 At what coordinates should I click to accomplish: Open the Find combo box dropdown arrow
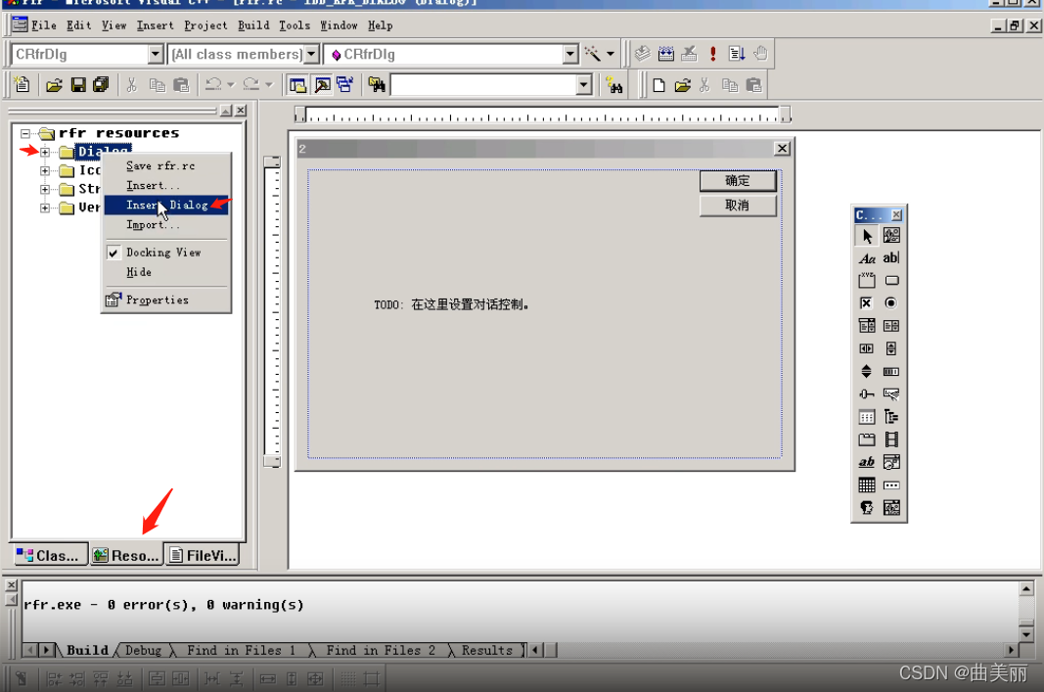[584, 84]
